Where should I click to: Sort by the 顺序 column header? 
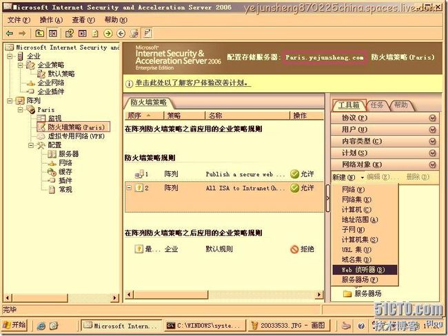(144, 116)
